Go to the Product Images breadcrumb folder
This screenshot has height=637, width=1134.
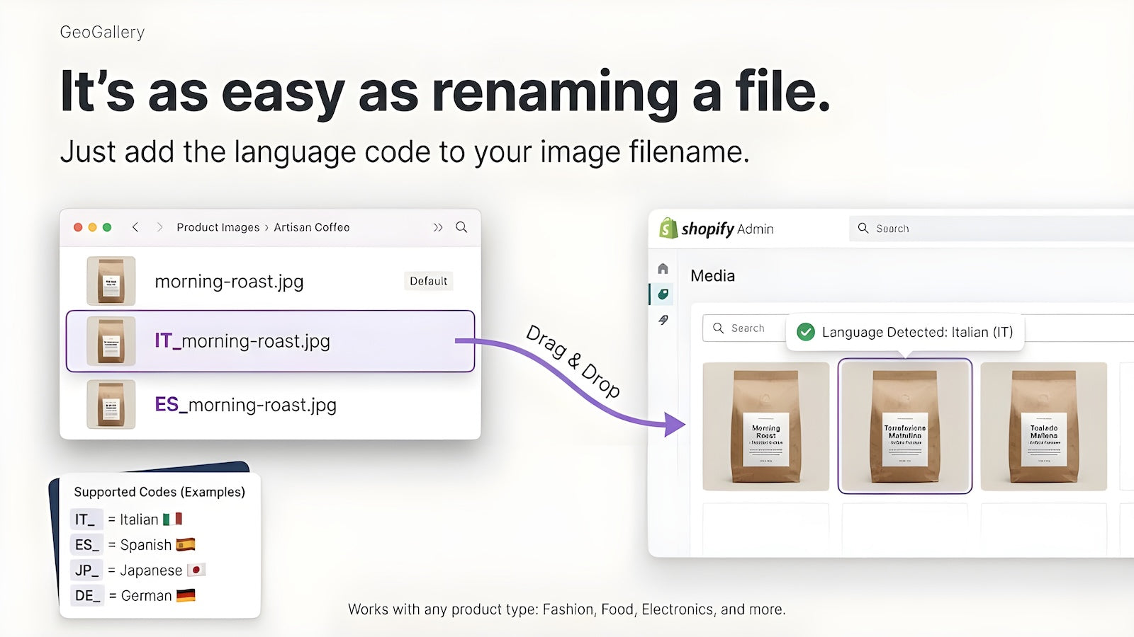218,227
